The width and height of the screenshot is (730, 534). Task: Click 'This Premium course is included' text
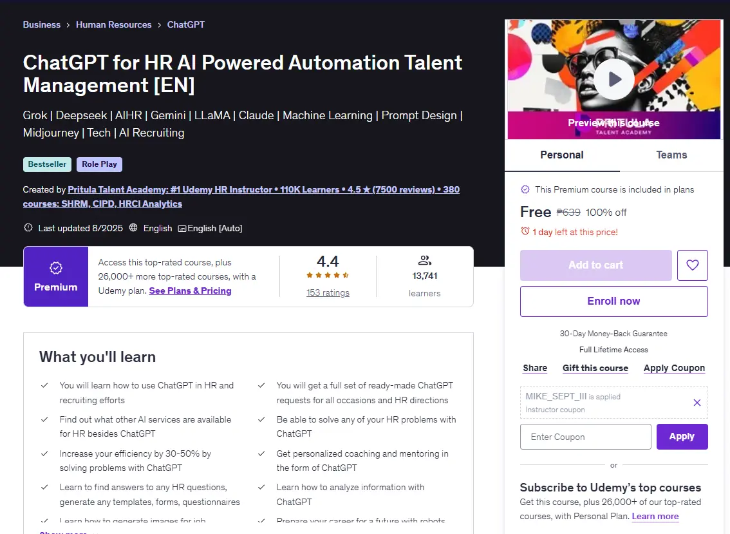615,189
